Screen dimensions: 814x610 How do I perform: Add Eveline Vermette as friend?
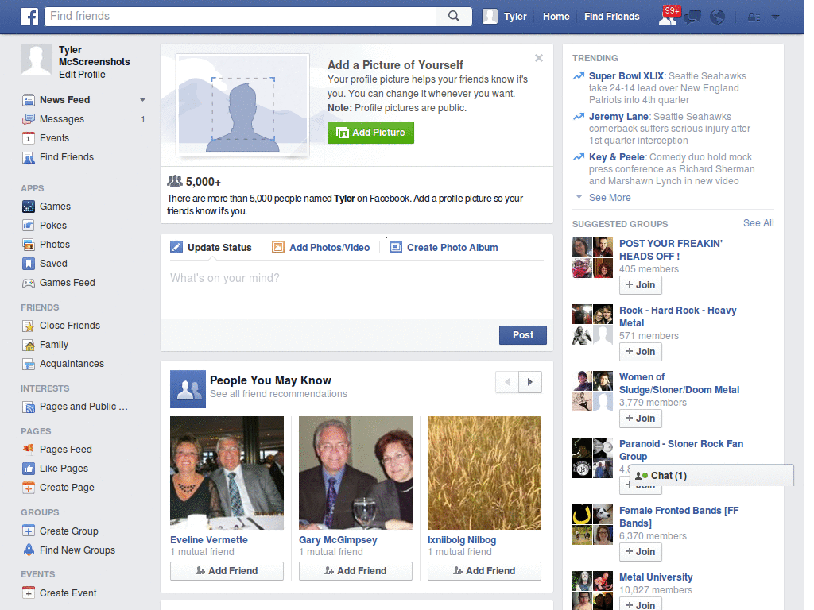(x=227, y=570)
